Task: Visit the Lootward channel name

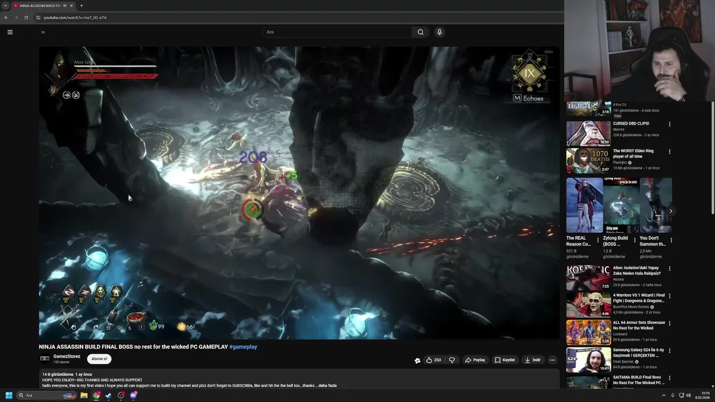Action: point(620,334)
